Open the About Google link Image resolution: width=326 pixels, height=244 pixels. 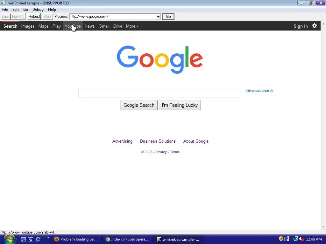tap(196, 141)
